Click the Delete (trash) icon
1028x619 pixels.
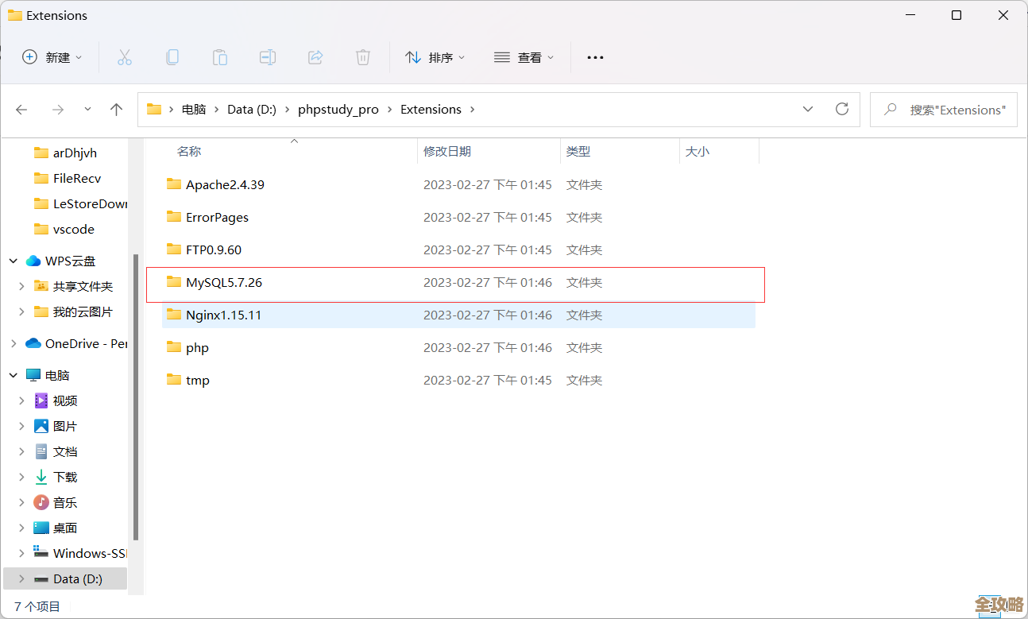[362, 56]
